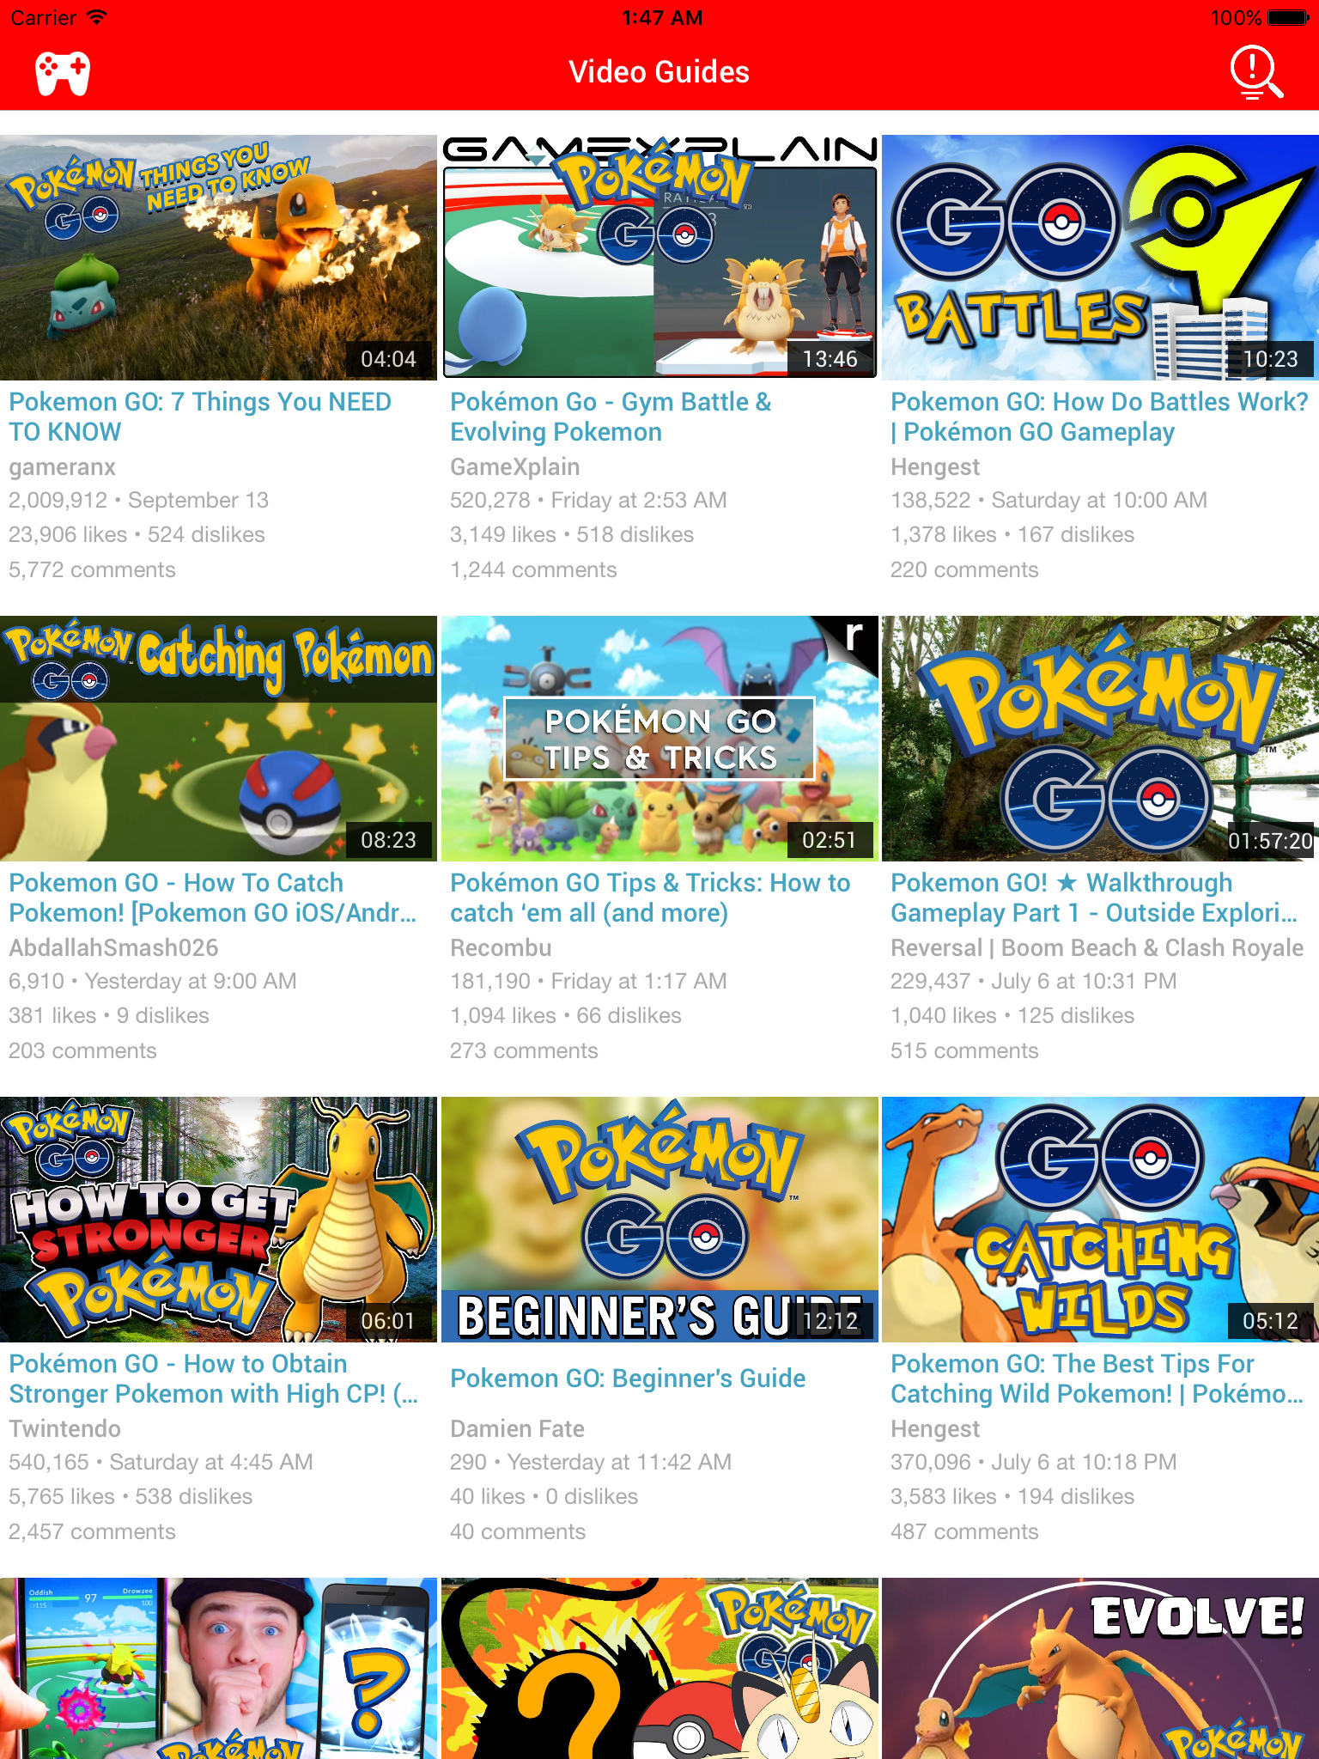The width and height of the screenshot is (1319, 1759).
Task: Tap '40 likes • 0 dislikes'
Action: pyautogui.click(x=544, y=1496)
